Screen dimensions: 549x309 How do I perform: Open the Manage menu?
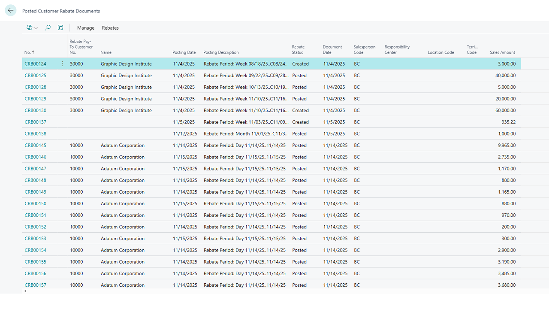[86, 28]
